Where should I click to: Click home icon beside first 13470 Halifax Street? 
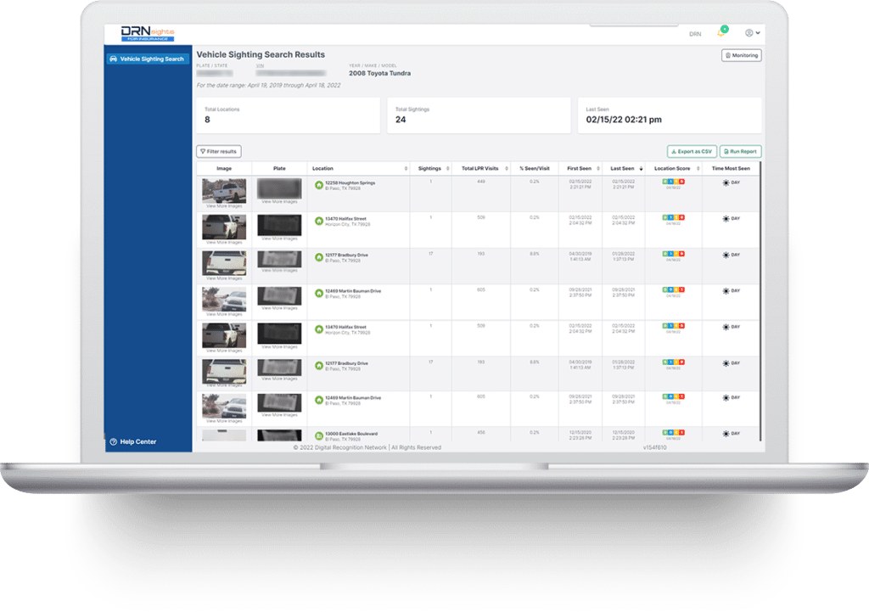[319, 220]
